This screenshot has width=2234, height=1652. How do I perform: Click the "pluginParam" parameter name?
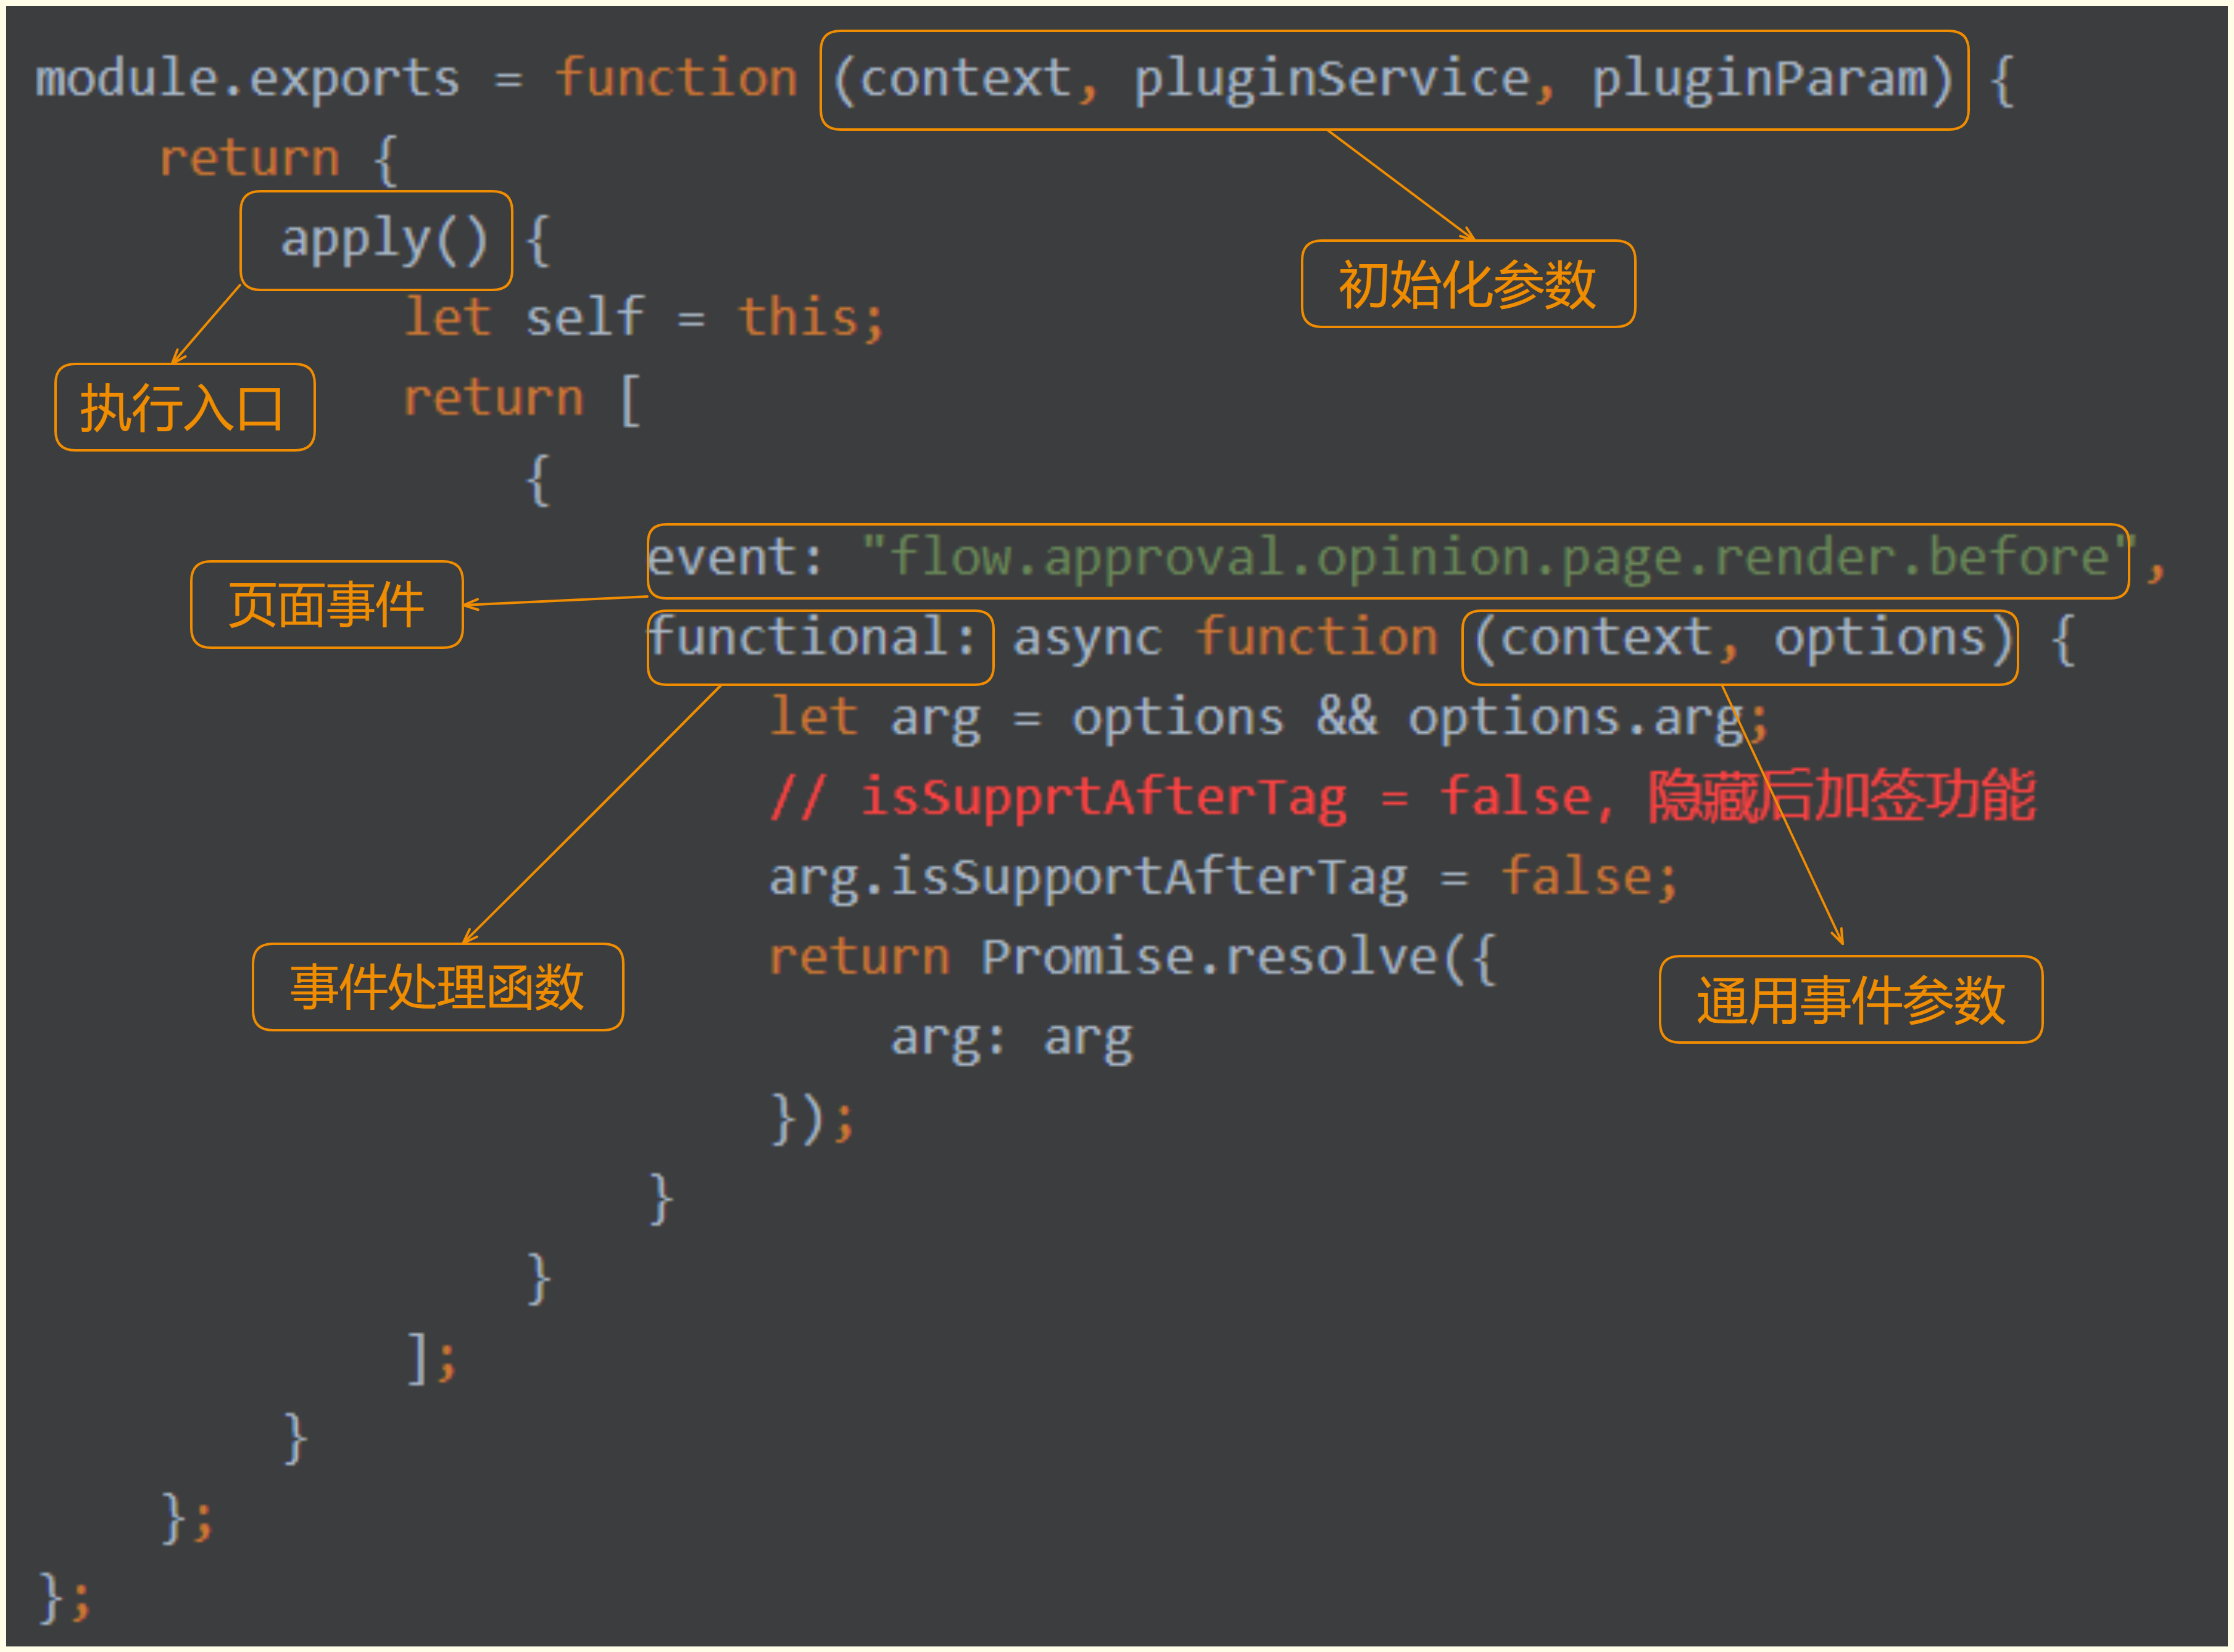tap(1760, 78)
